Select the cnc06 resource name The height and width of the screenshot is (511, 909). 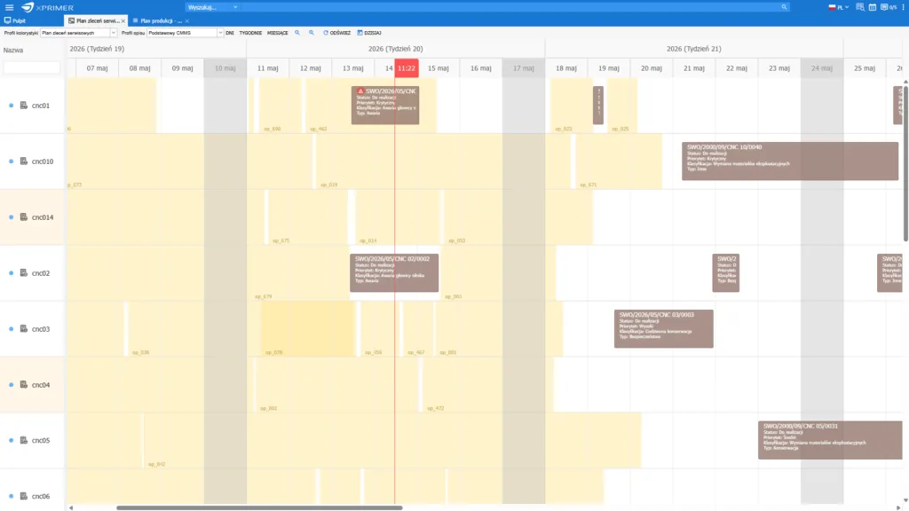click(x=41, y=496)
